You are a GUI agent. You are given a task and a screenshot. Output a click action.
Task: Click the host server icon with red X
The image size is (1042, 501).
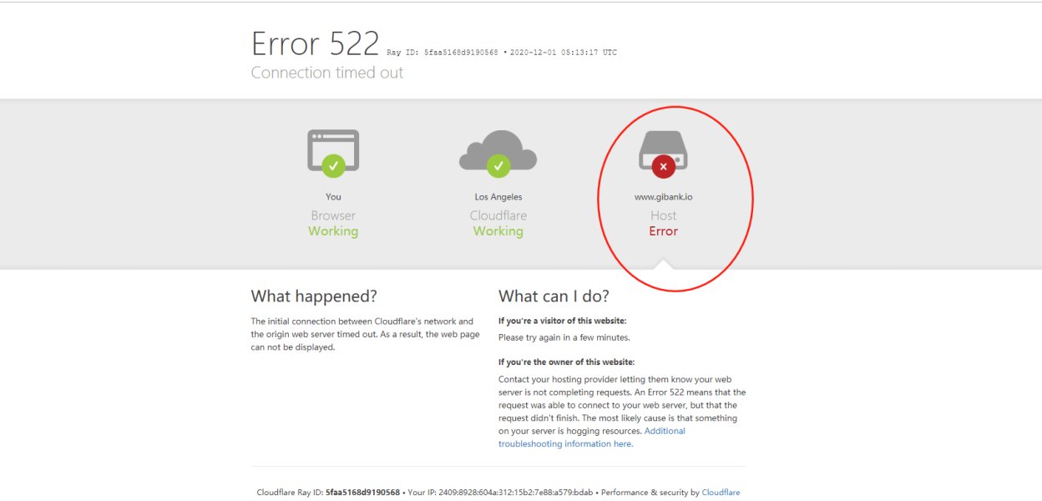(x=663, y=153)
